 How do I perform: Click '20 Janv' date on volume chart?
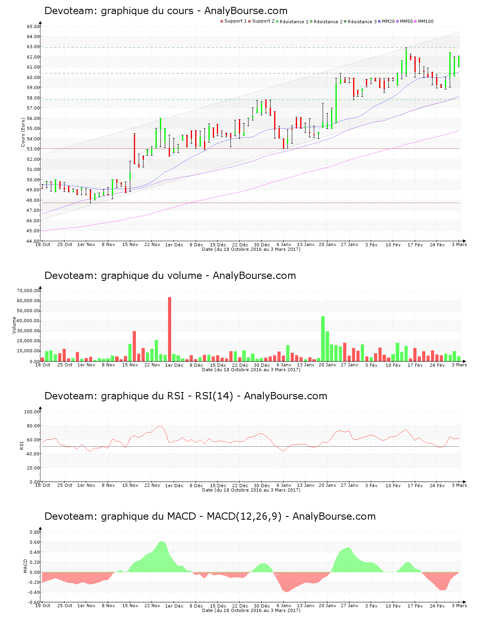[x=327, y=365]
